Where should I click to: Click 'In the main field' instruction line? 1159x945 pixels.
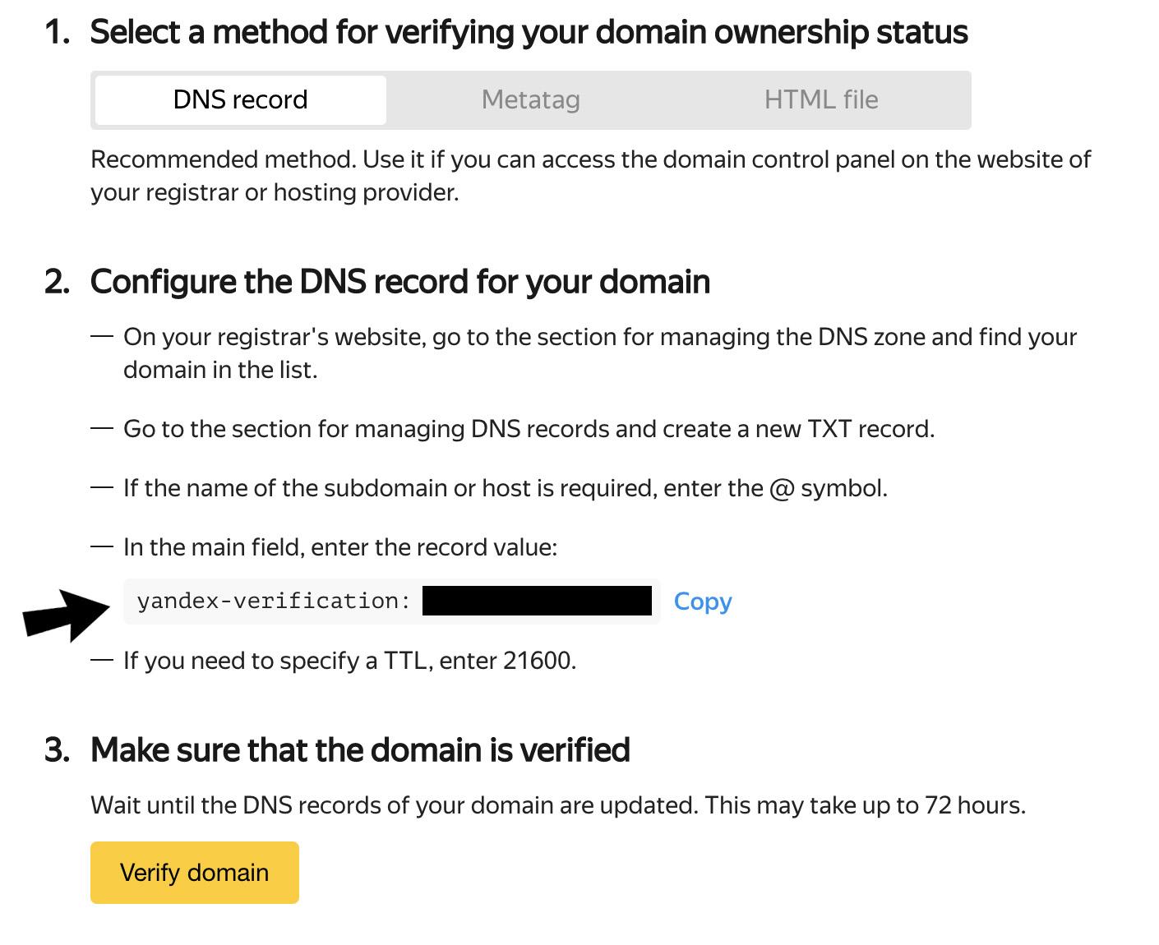click(339, 547)
